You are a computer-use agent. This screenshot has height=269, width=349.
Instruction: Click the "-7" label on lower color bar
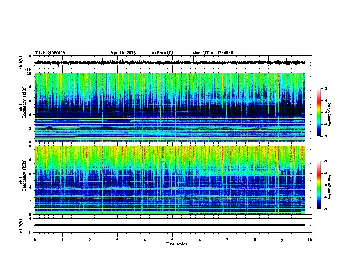(325, 209)
